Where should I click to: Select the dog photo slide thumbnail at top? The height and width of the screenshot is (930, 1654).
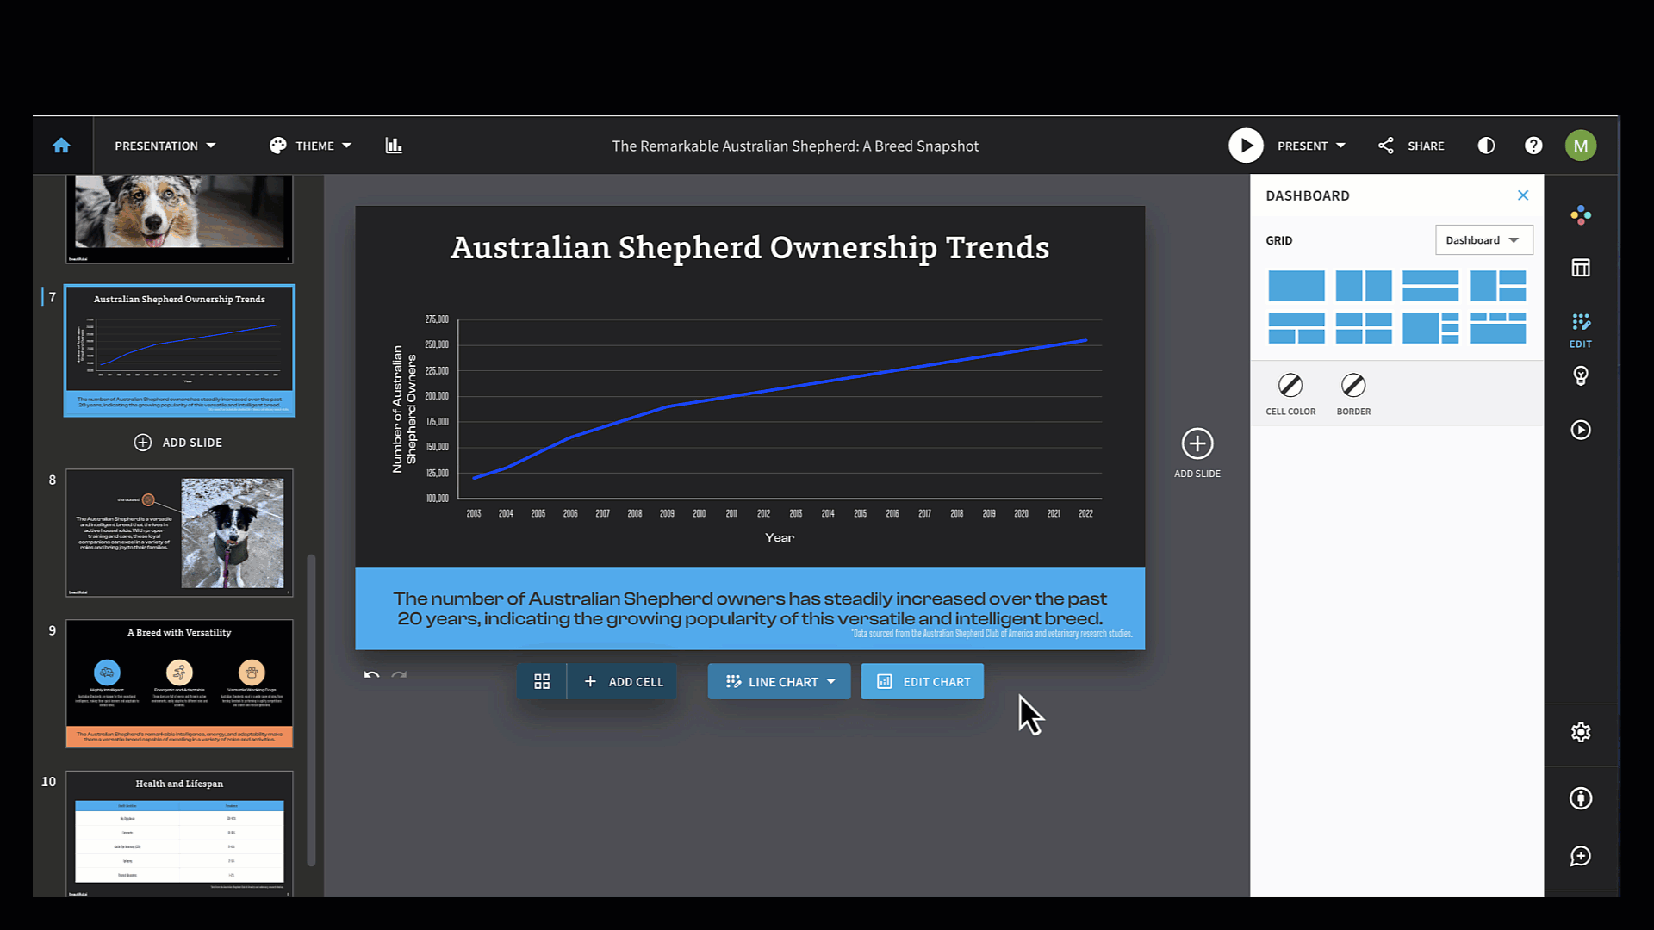click(179, 219)
